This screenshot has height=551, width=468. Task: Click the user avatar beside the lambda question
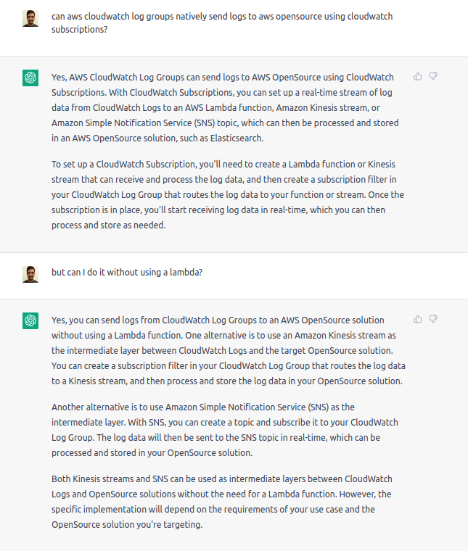click(30, 274)
